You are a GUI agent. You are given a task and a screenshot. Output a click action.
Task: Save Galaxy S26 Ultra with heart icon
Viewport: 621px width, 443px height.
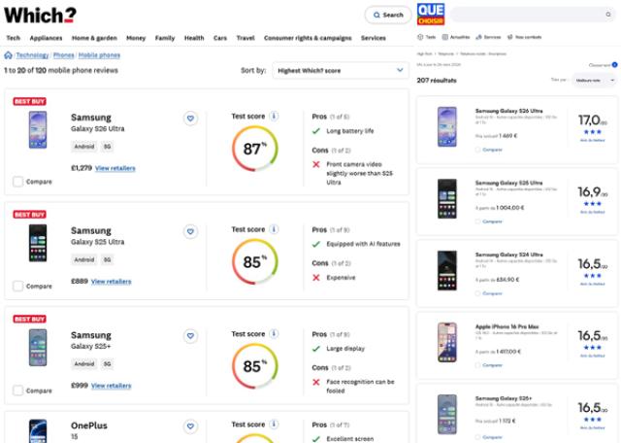coord(190,119)
